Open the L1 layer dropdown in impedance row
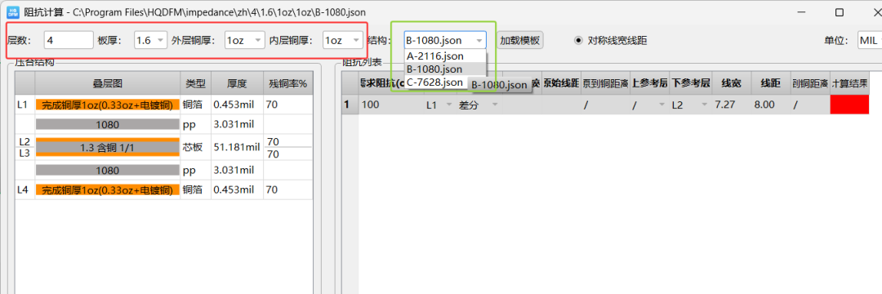Screen dimensions: 882x294 click(439, 105)
